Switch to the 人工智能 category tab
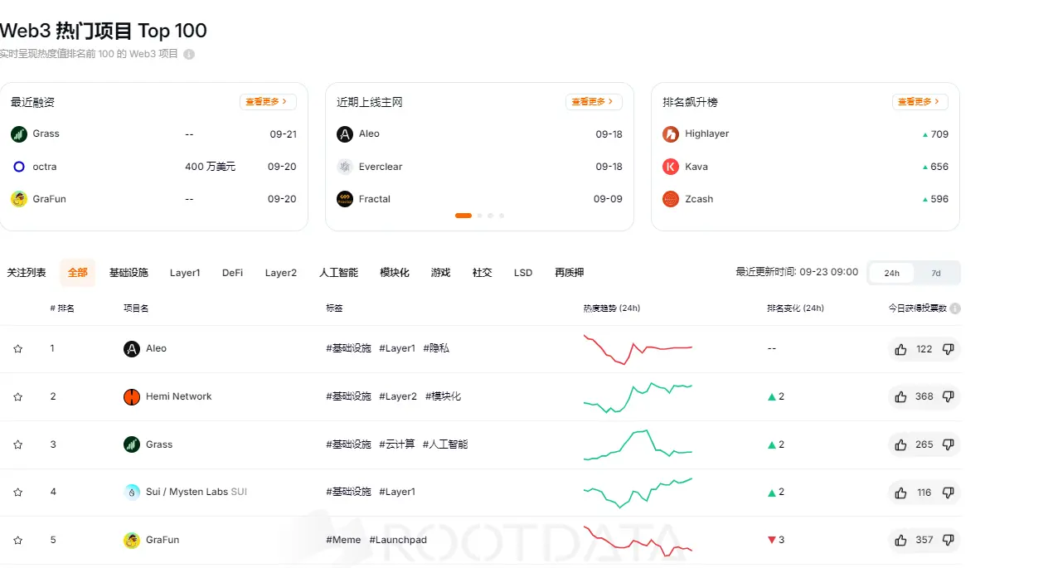 click(337, 272)
